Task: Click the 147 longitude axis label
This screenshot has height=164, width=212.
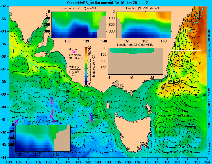Action: pos(138,162)
